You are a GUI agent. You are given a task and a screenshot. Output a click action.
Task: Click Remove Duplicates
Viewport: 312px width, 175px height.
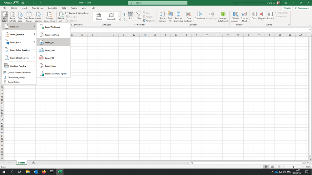click(x=178, y=17)
